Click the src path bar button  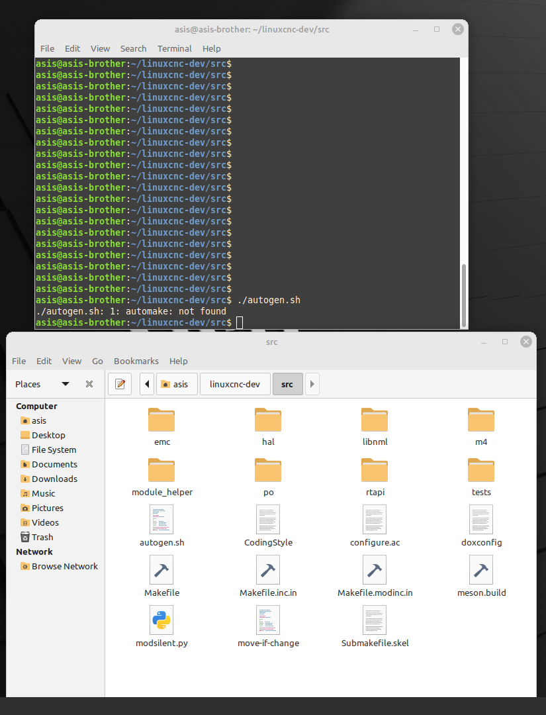click(288, 384)
